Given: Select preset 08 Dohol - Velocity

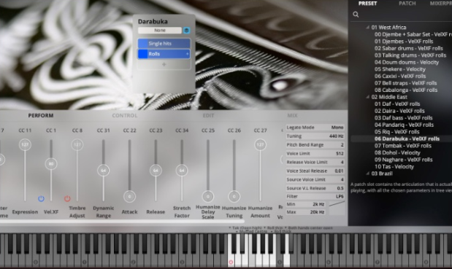Looking at the screenshot, I should (397, 153).
